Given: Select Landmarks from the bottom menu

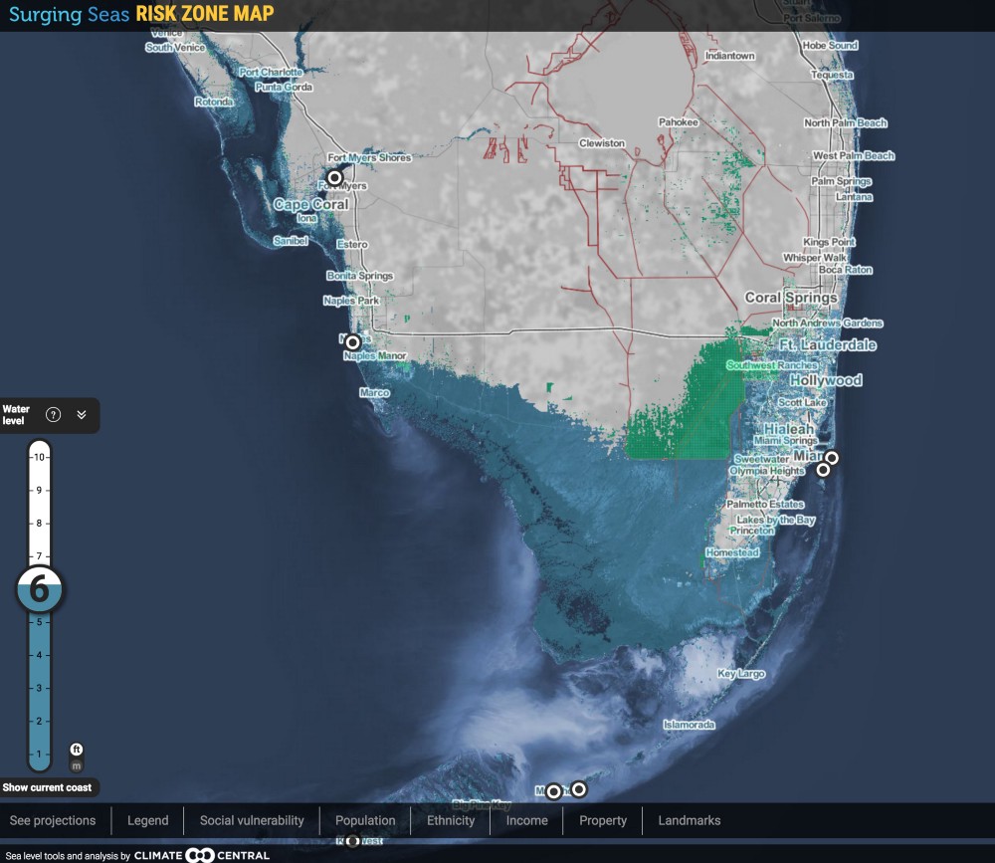Looking at the screenshot, I should (x=689, y=820).
